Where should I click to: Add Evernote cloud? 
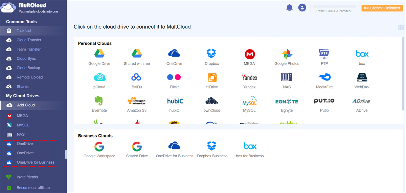[99, 104]
